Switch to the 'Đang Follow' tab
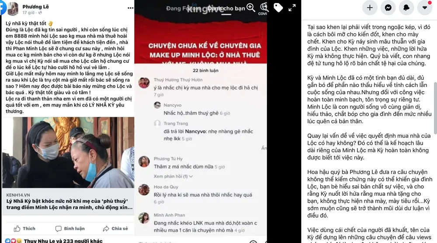437x243 pixels. (x=183, y=8)
